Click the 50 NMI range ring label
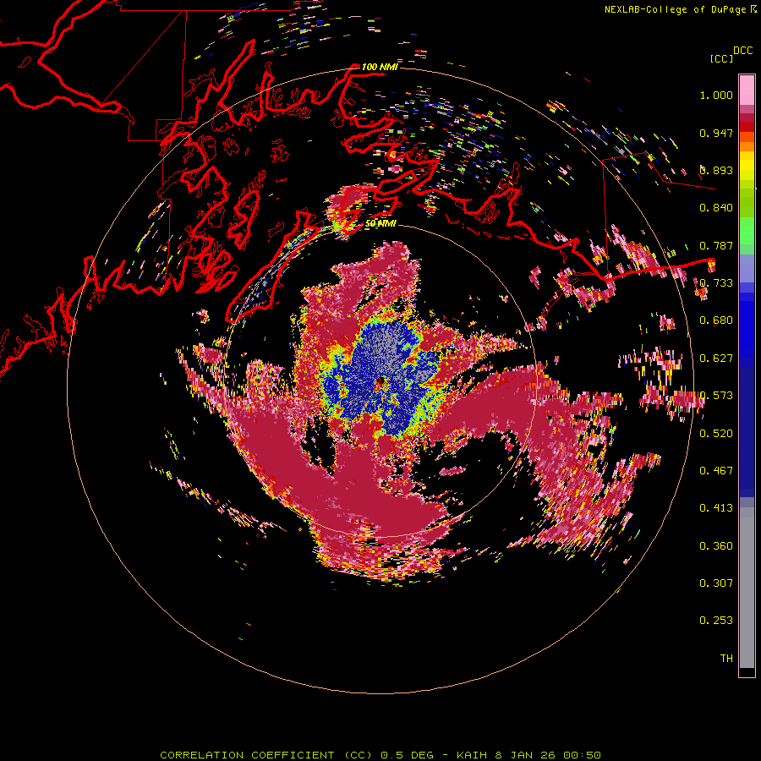Screen dimensions: 761x761 click(380, 223)
